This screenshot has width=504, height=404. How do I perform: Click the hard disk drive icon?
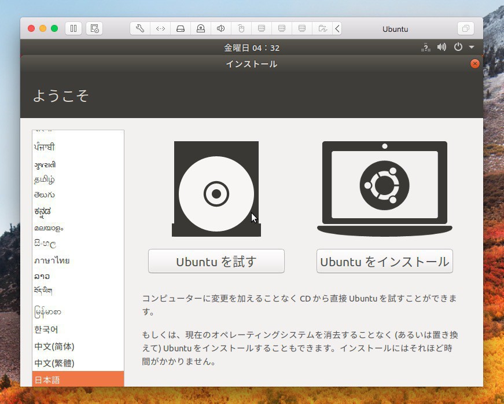[181, 28]
